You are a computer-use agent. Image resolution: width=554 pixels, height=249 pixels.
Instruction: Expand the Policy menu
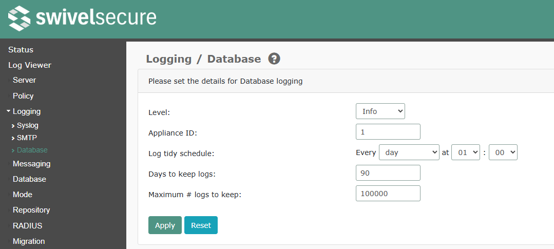(x=23, y=96)
